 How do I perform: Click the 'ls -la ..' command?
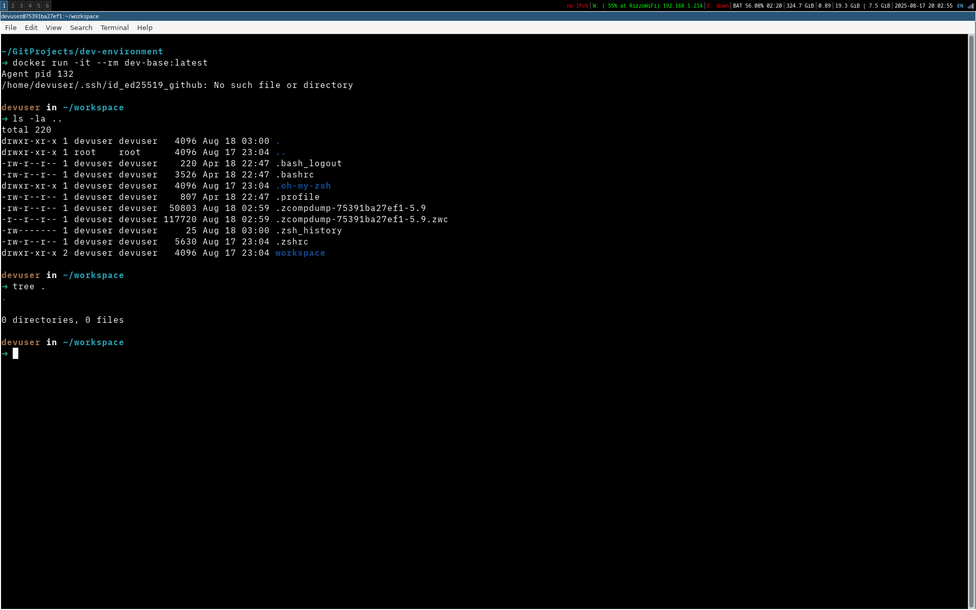[37, 118]
